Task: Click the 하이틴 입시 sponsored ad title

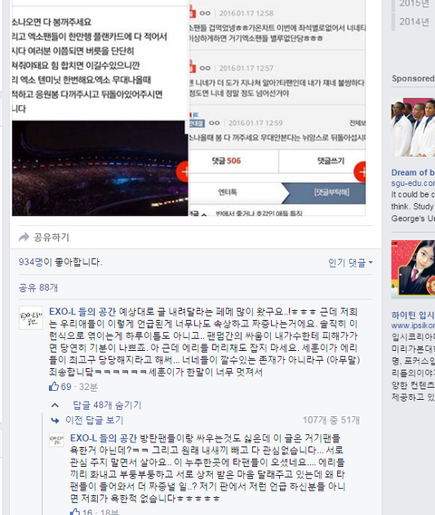Action: coord(413,315)
